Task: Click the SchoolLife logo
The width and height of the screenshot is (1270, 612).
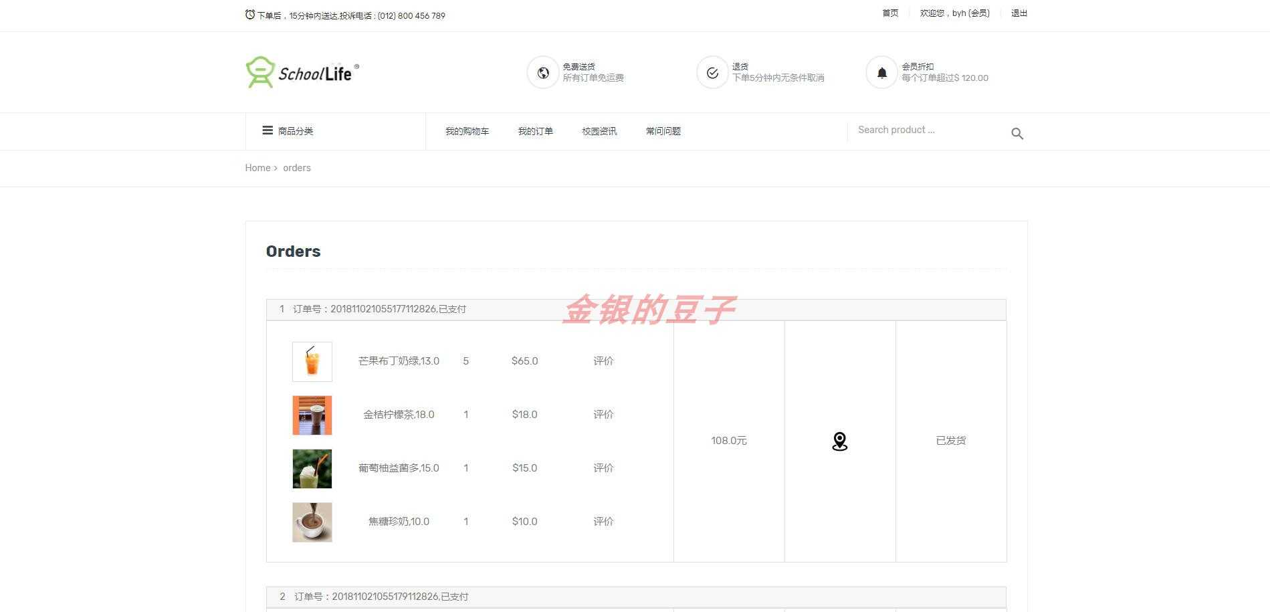Action: [302, 72]
